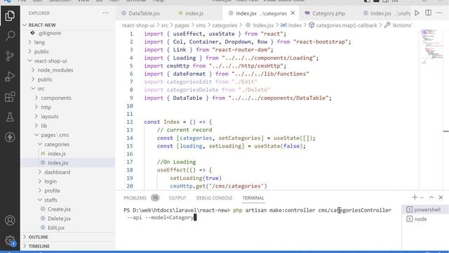
Task: Open editor more actions ellipsis
Action: pyautogui.click(x=439, y=13)
